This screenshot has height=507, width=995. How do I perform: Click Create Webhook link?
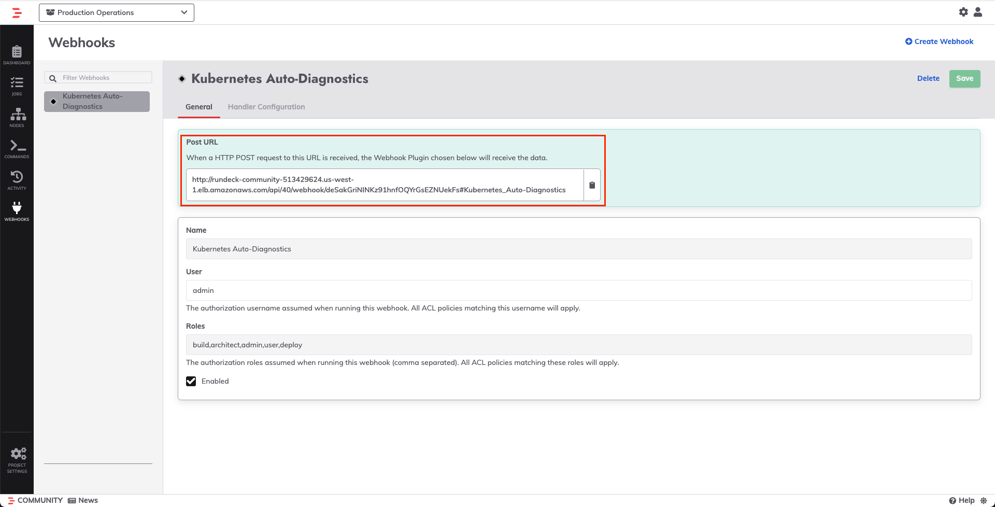click(x=939, y=41)
